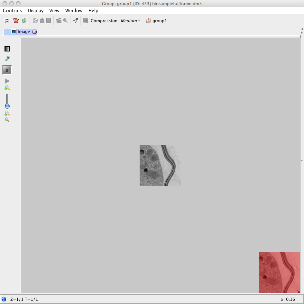Open the measurement tool compass icon

tap(76, 20)
